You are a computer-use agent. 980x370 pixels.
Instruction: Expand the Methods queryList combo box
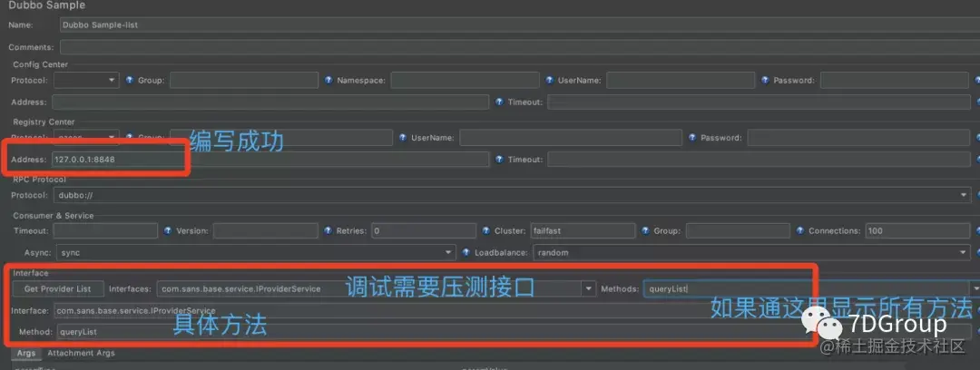pyautogui.click(x=975, y=288)
